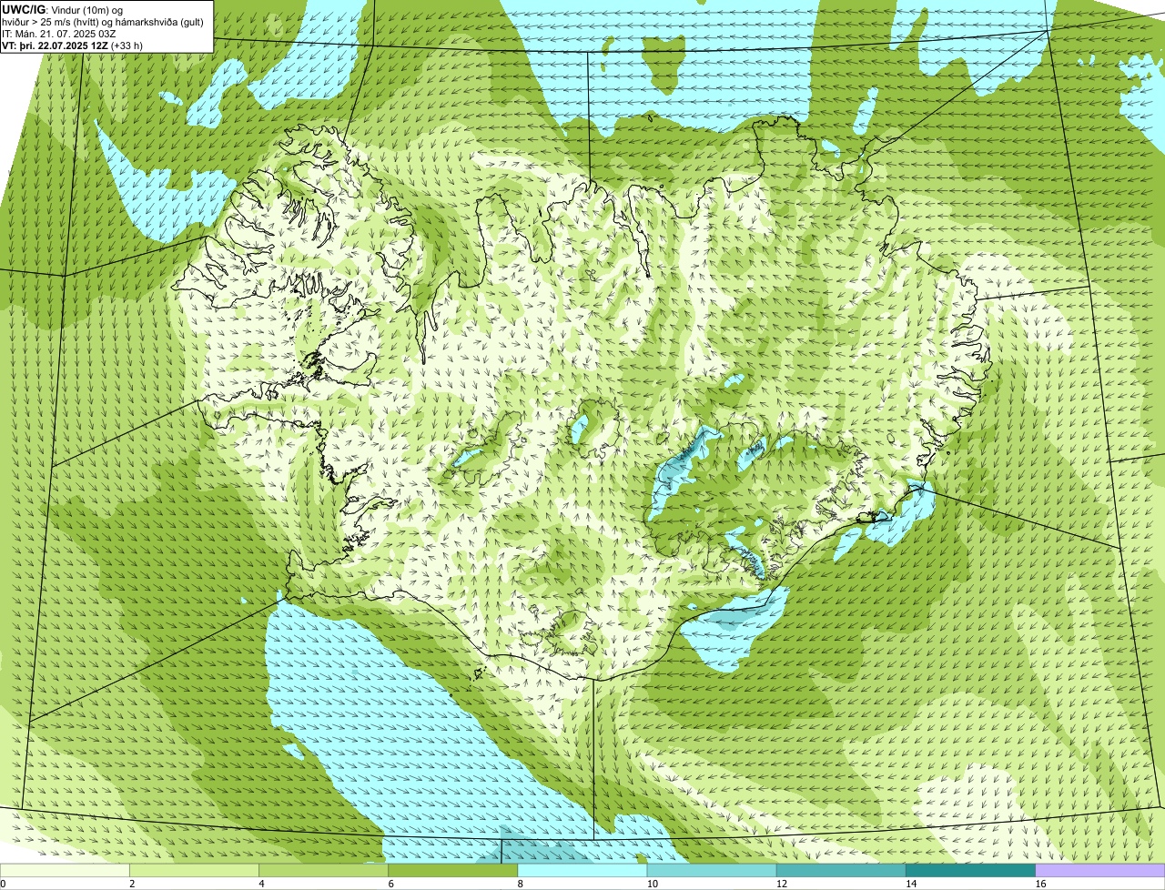Click the legend scale label "10"
1165x890 pixels.
(x=652, y=884)
